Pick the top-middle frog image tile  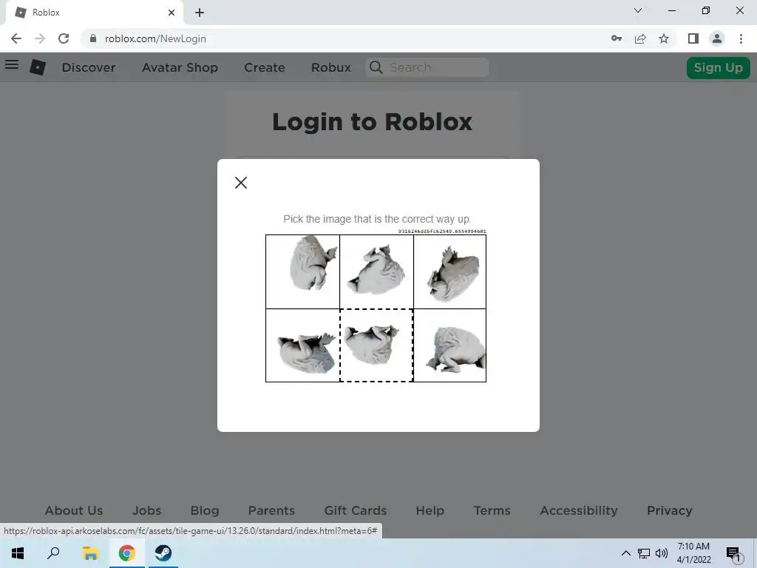tap(376, 271)
